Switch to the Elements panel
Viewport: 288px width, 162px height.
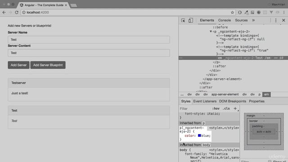(207, 20)
